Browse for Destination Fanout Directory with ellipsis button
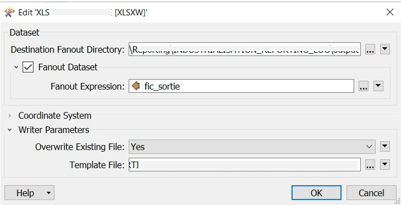This screenshot has width=401, height=205. pyautogui.click(x=370, y=49)
